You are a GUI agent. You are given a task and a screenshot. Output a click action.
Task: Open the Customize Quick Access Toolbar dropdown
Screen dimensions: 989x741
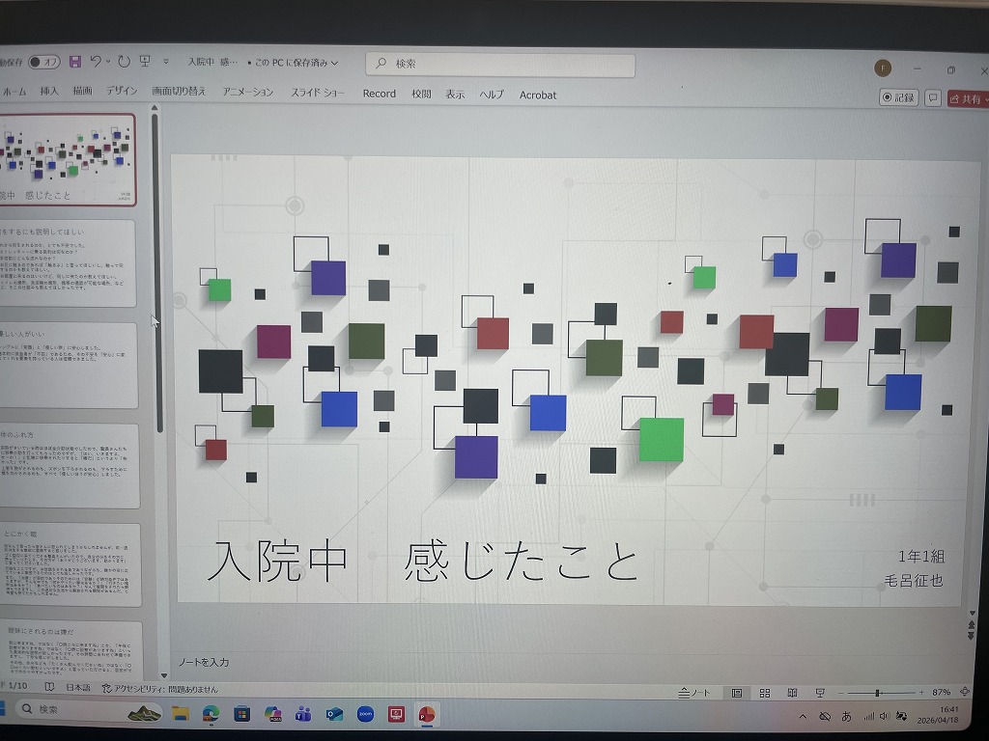click(x=166, y=62)
